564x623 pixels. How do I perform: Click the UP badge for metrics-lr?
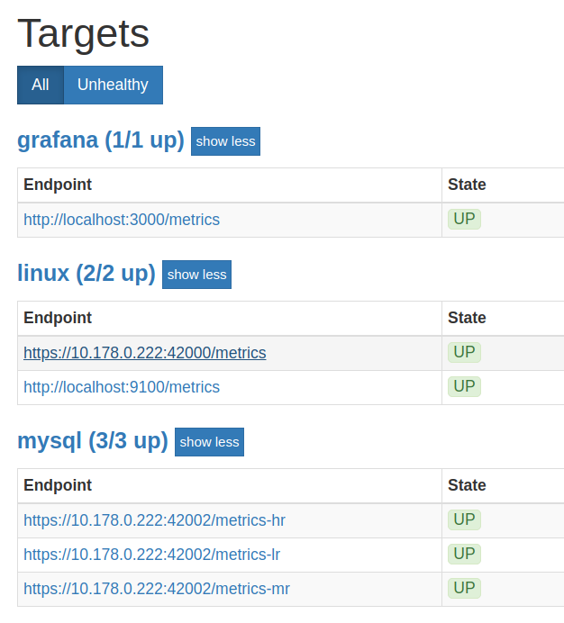[464, 555]
